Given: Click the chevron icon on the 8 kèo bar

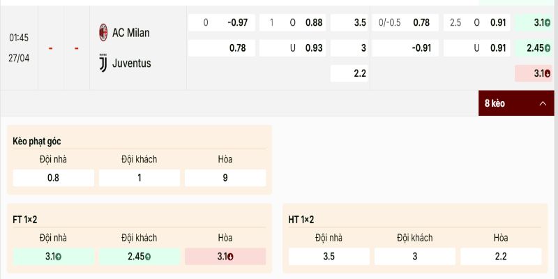Looking at the screenshot, I should [543, 103].
